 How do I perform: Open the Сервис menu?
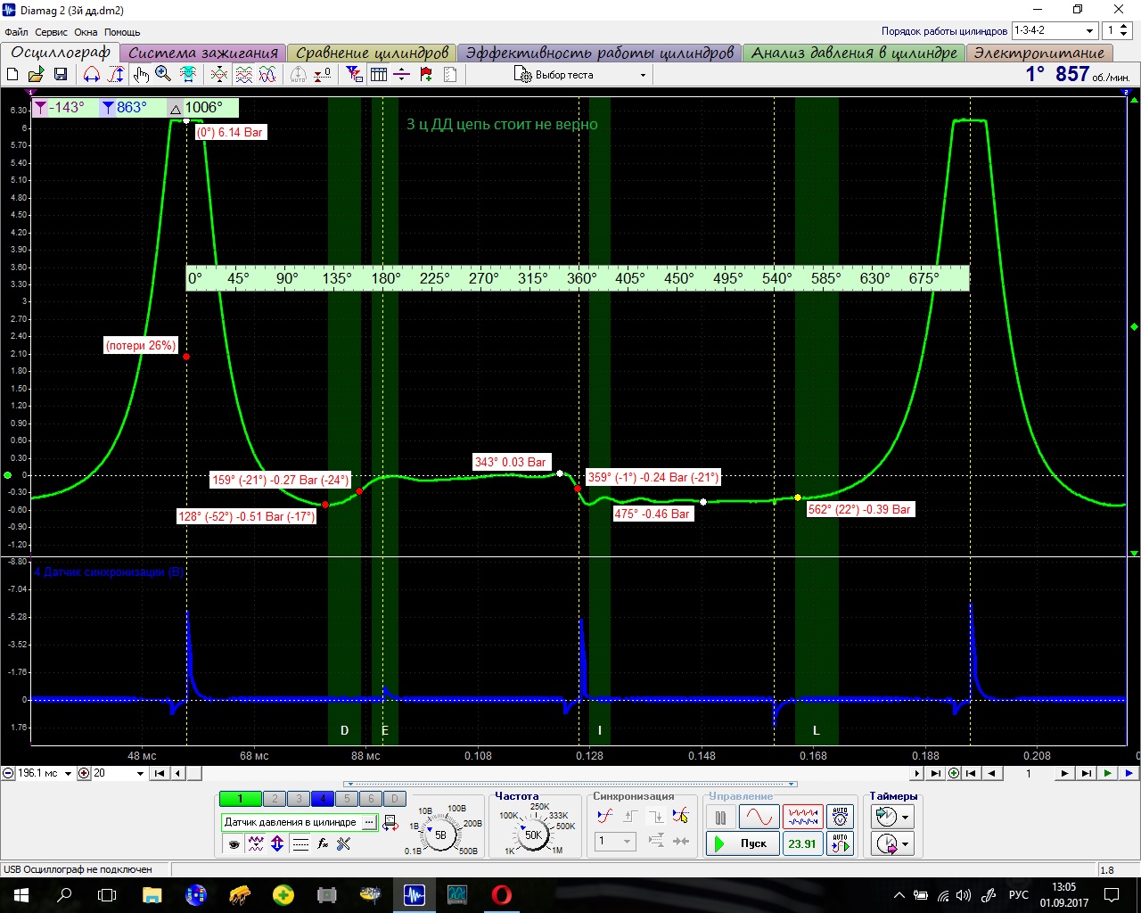[52, 32]
